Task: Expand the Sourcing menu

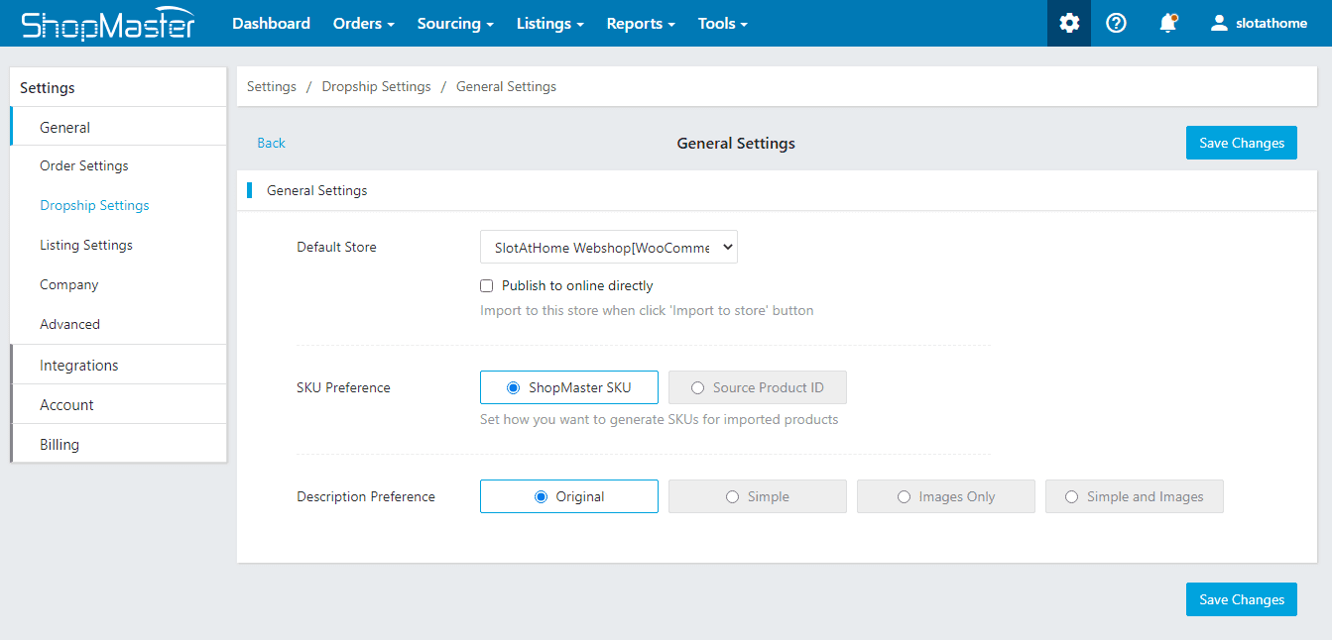Action: pyautogui.click(x=454, y=23)
